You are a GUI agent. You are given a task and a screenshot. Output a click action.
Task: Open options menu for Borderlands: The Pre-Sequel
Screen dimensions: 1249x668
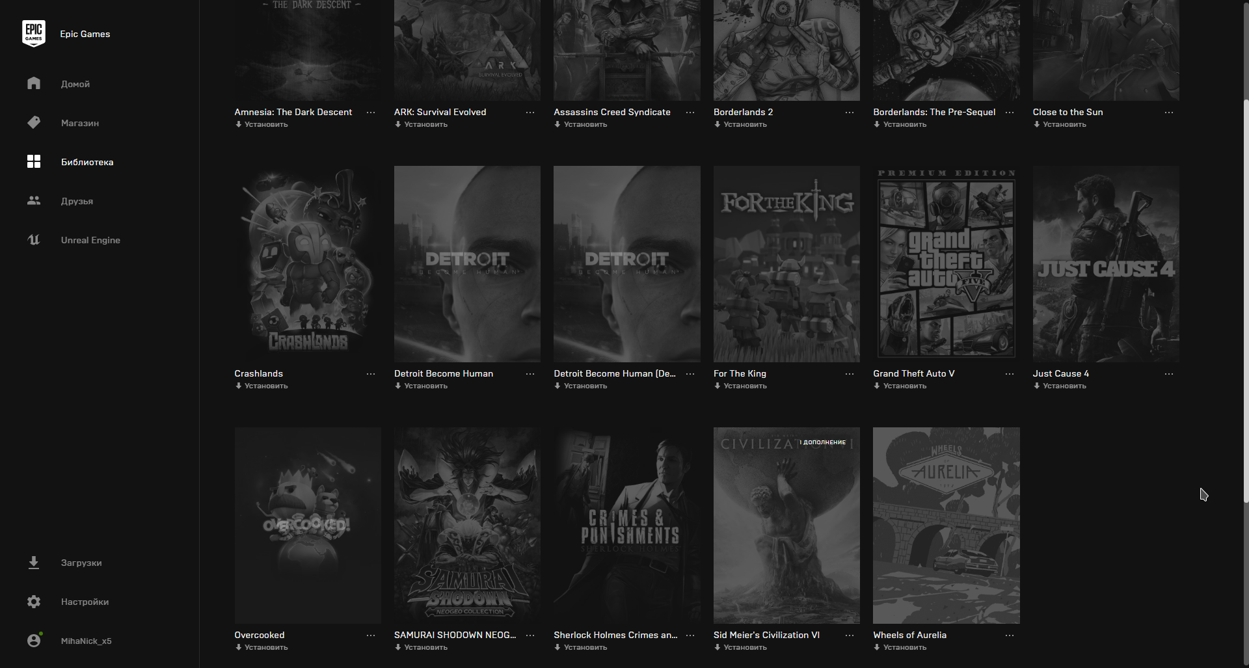tap(1010, 113)
